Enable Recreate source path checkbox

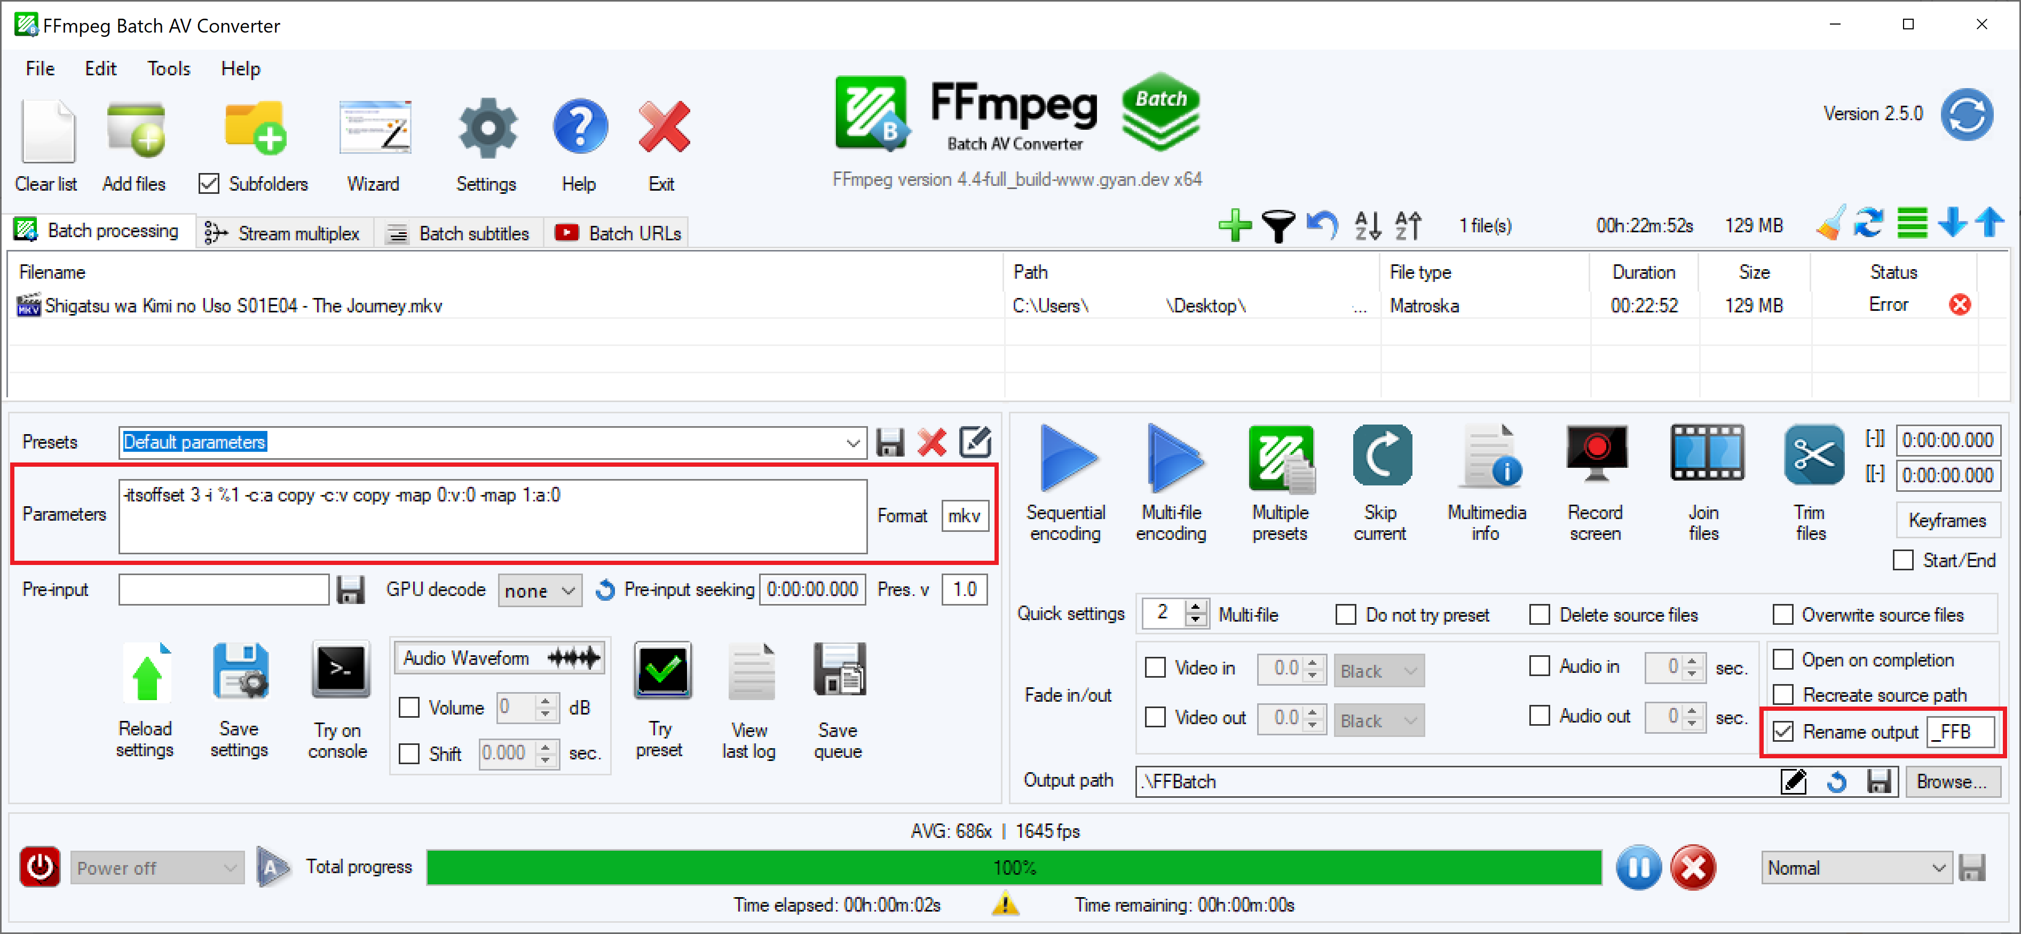tap(1782, 695)
